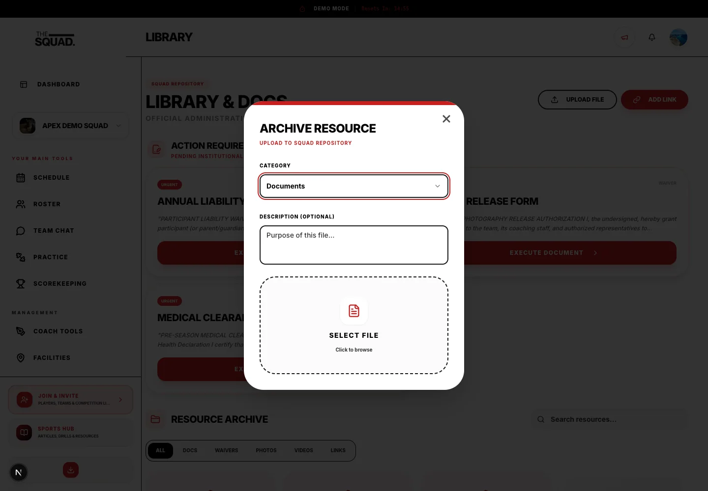Open the Sports Hub card
The image size is (708, 491).
pos(70,433)
